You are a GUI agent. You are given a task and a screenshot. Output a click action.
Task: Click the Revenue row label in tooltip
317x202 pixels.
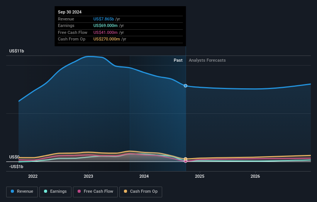coord(66,19)
